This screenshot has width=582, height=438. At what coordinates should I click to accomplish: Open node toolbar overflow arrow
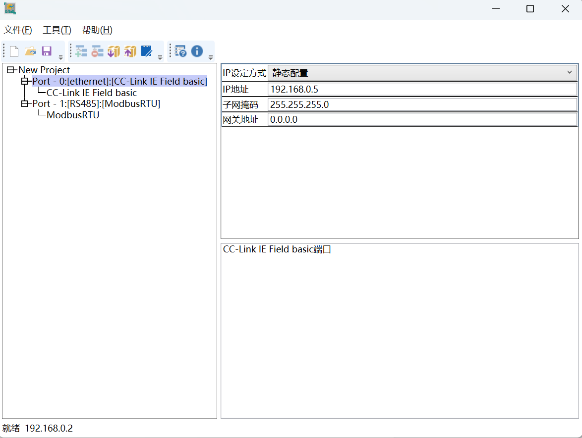[160, 57]
